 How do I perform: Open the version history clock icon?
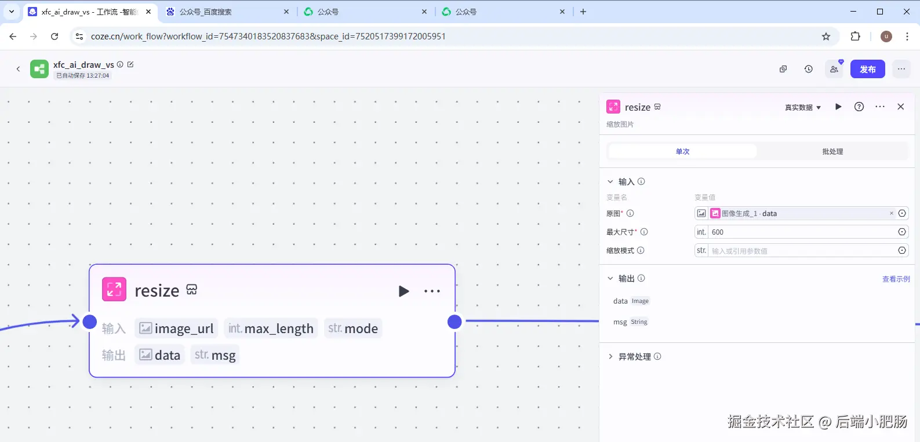point(809,69)
